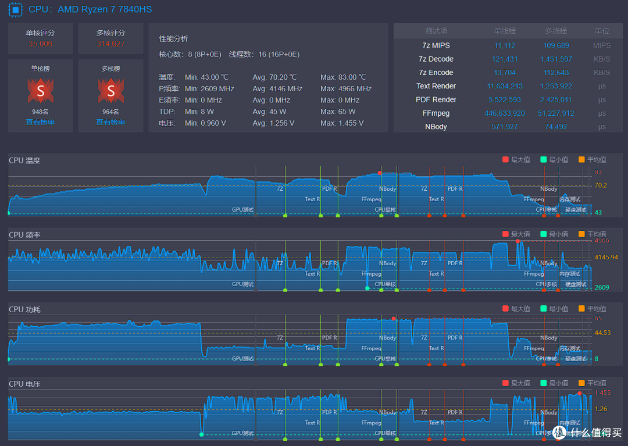
Task: Click the CPU: AMD Ryzen 7 7840HS title
Action: [90, 9]
